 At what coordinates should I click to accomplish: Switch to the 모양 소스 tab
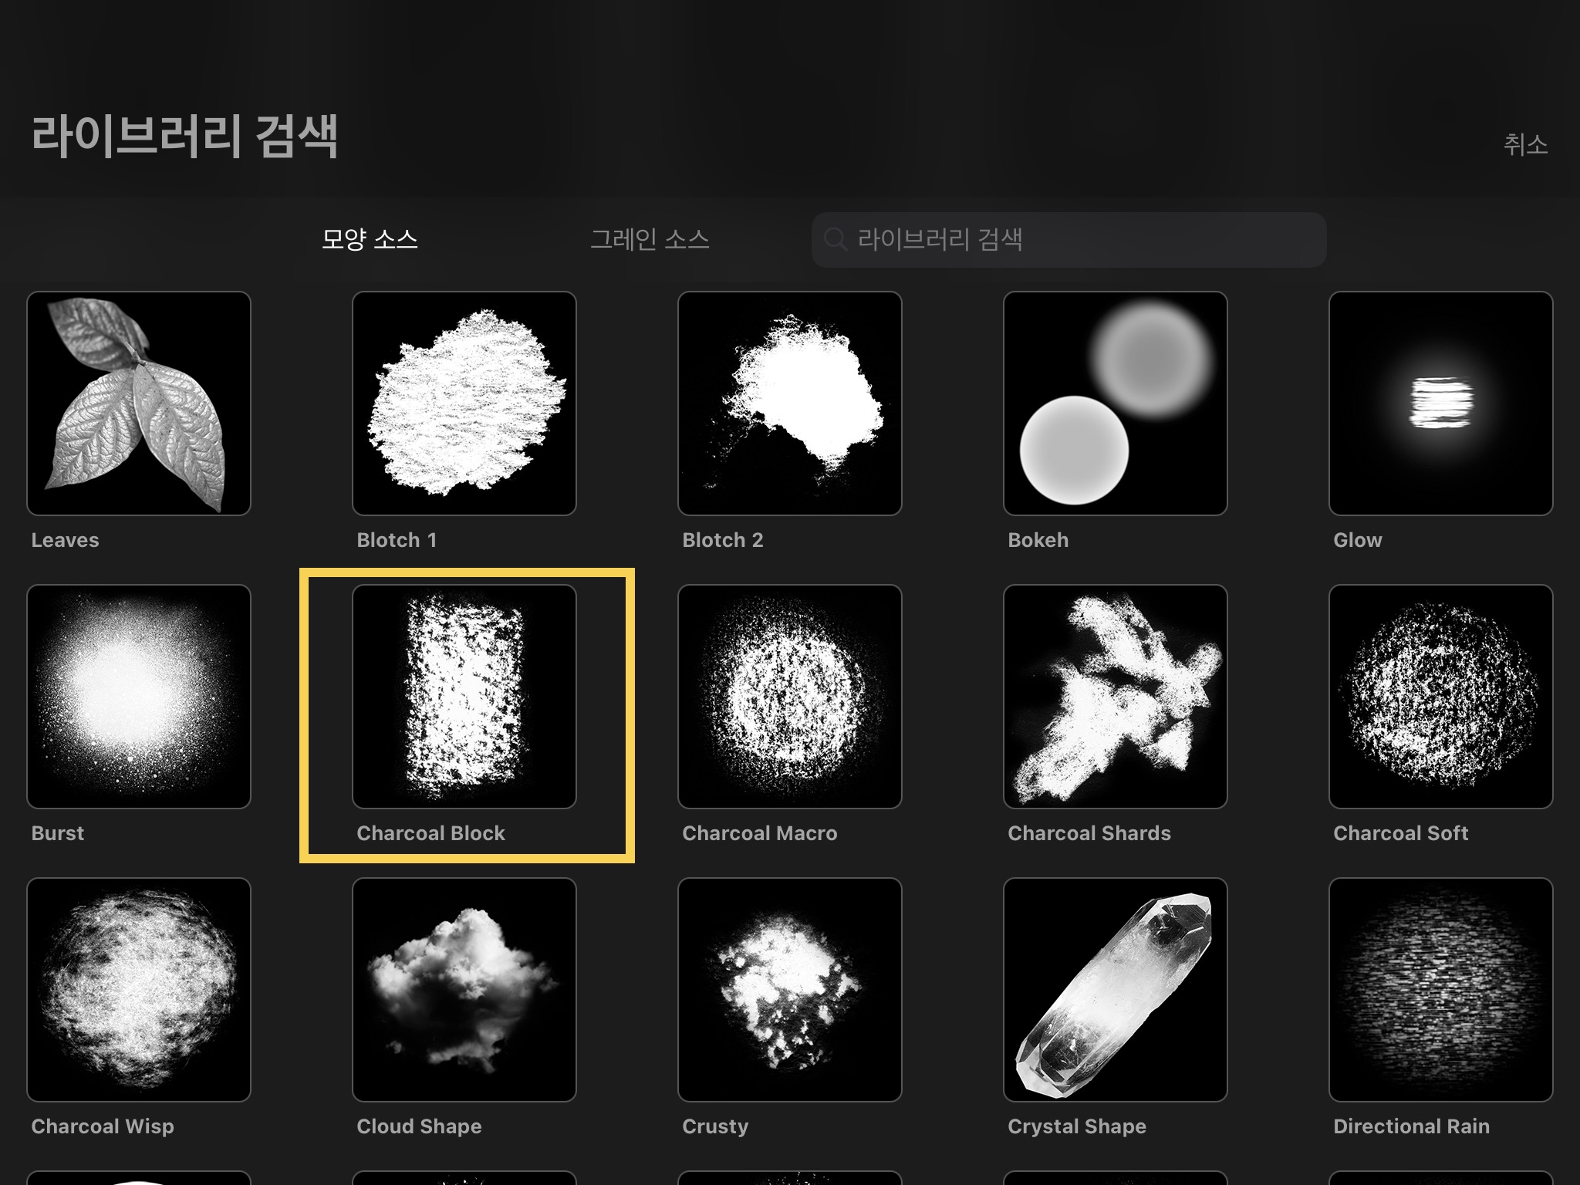370,239
